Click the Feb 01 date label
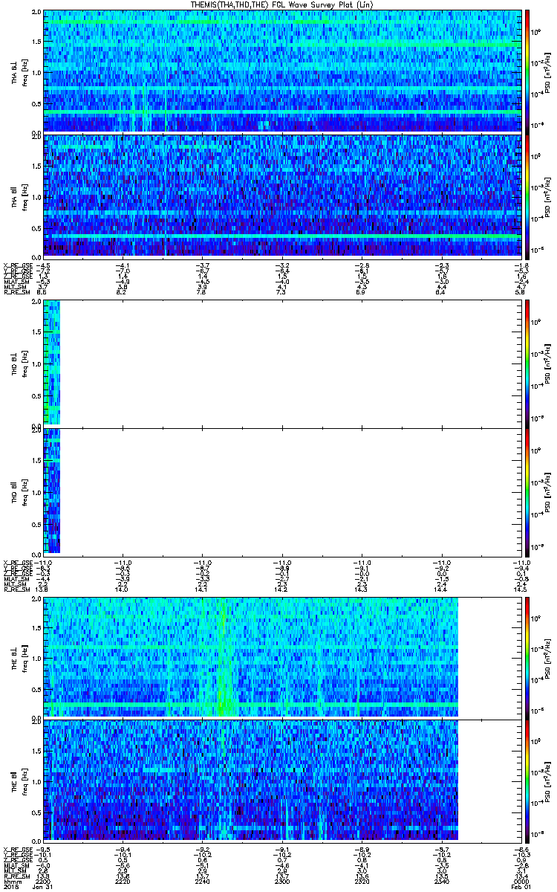The height and width of the screenshot is (892, 557). pos(522,885)
